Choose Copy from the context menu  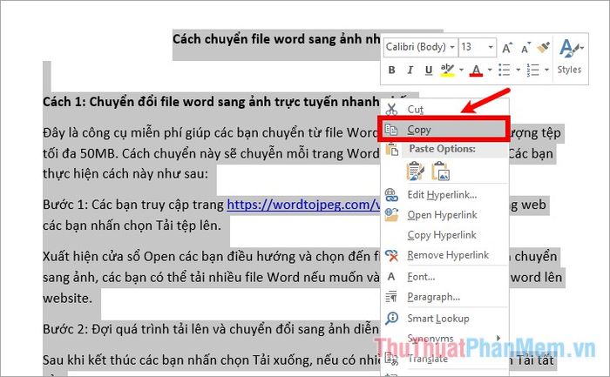point(444,130)
